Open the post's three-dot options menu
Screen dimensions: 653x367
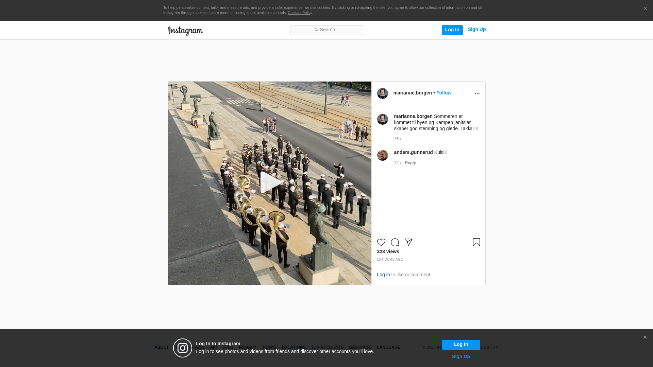[477, 93]
